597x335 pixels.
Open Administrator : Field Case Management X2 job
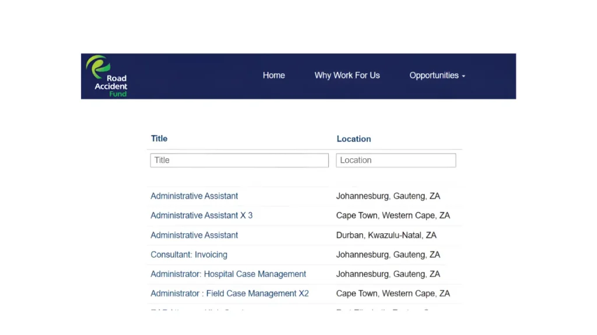click(229, 294)
